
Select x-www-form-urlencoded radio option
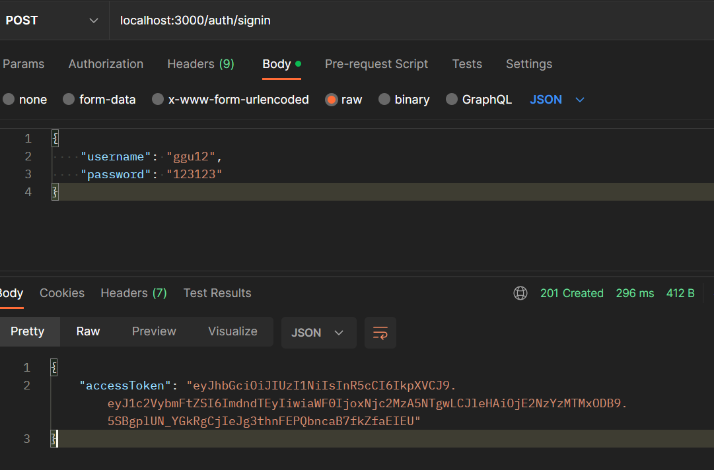tap(158, 99)
